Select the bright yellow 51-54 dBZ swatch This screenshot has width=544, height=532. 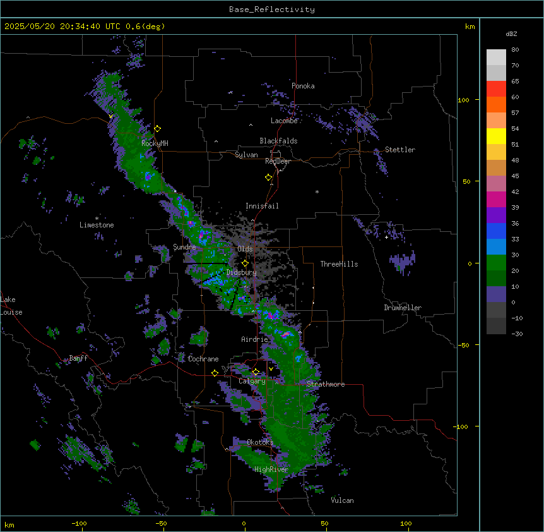point(496,136)
